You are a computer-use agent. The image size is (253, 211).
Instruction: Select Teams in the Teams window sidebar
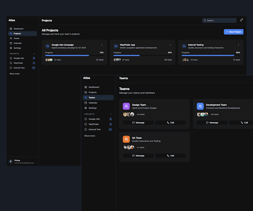98,98
